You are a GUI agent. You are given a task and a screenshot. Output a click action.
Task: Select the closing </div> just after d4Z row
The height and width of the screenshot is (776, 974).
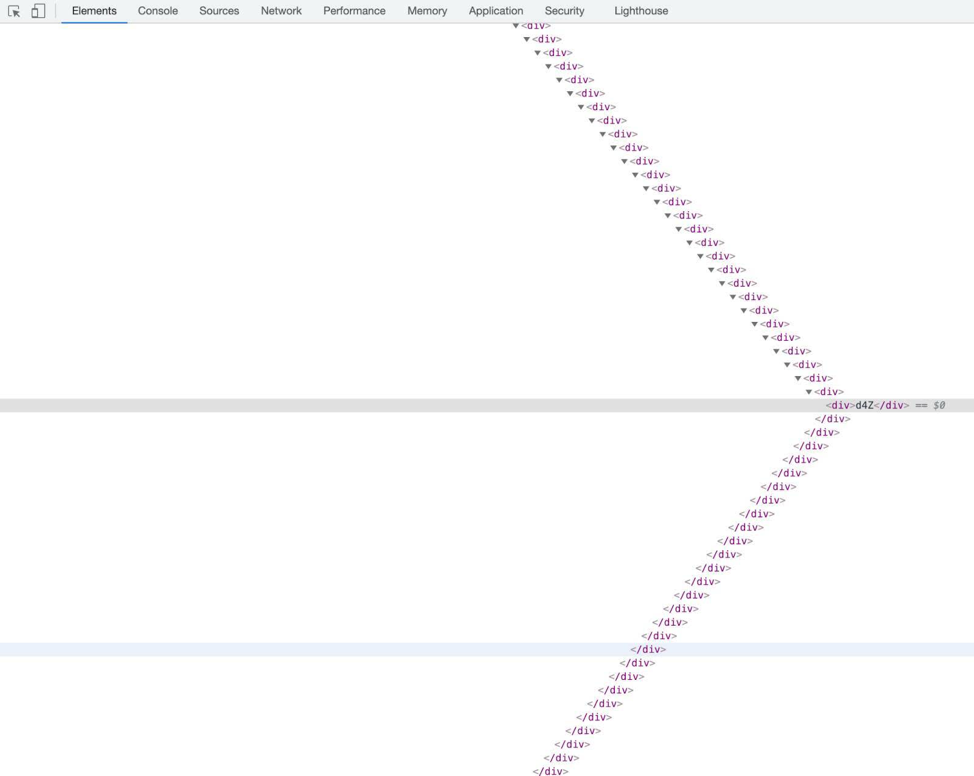click(833, 419)
